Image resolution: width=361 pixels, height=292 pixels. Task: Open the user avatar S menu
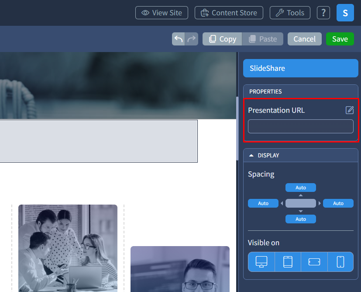coord(345,13)
